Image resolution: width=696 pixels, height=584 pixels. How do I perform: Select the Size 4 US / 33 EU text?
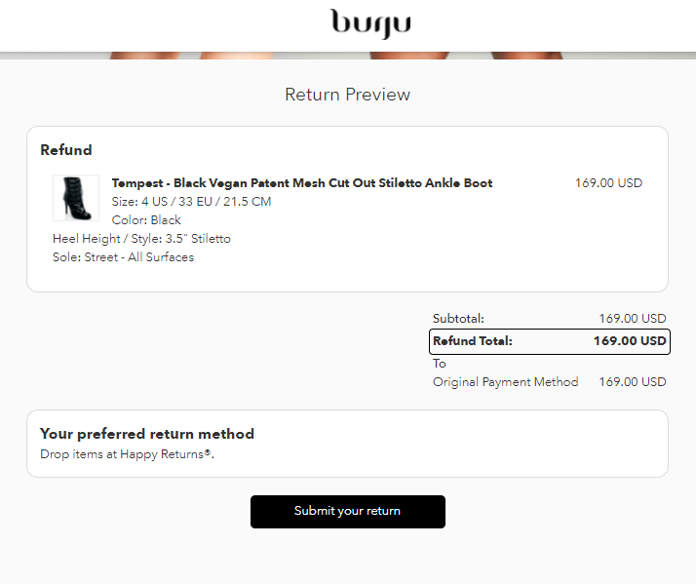[191, 202]
